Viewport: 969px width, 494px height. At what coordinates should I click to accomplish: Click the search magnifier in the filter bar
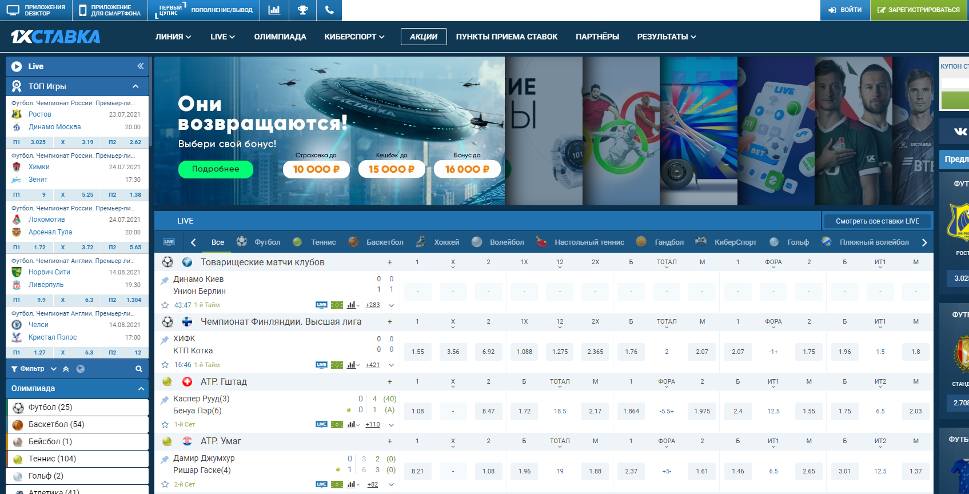pos(138,369)
